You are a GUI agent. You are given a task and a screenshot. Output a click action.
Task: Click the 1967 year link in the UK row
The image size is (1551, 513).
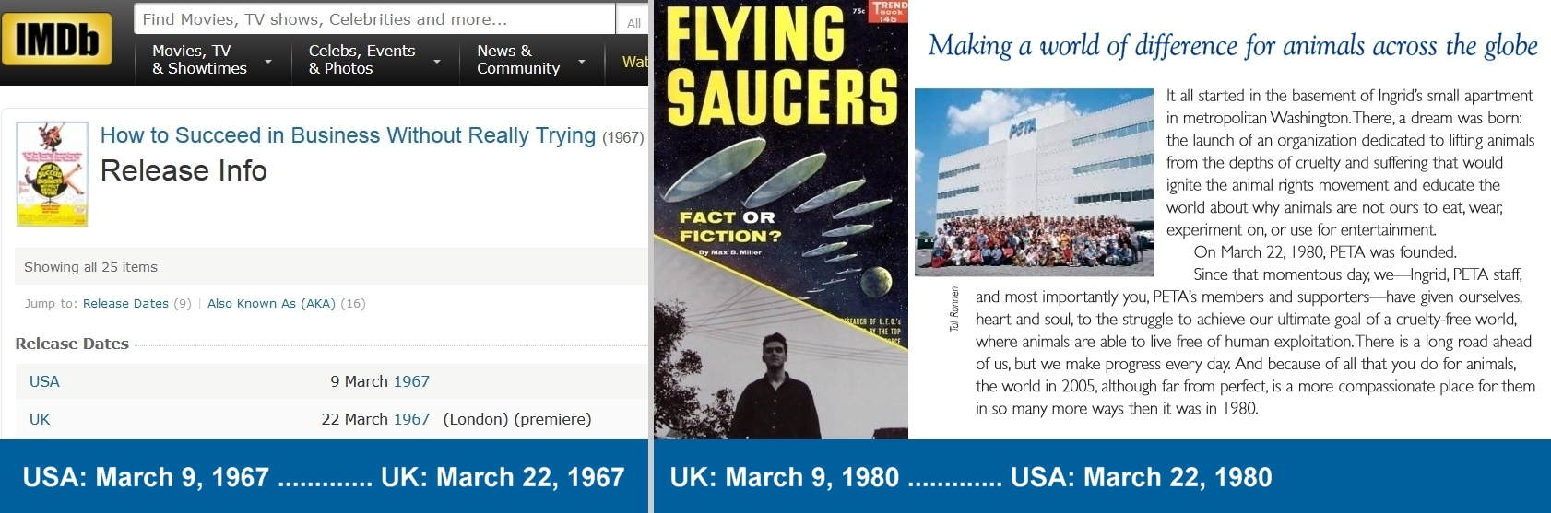click(x=411, y=419)
